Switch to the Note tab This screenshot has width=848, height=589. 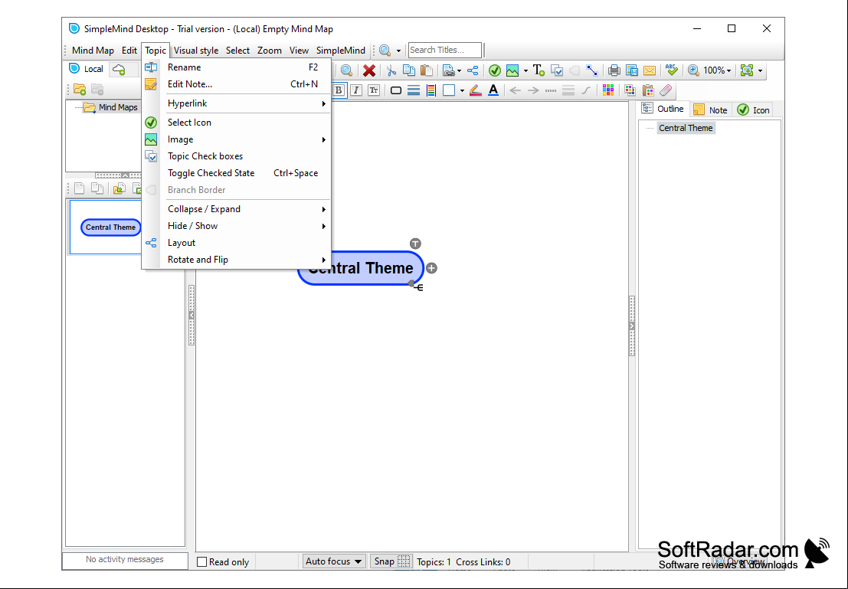(x=711, y=110)
